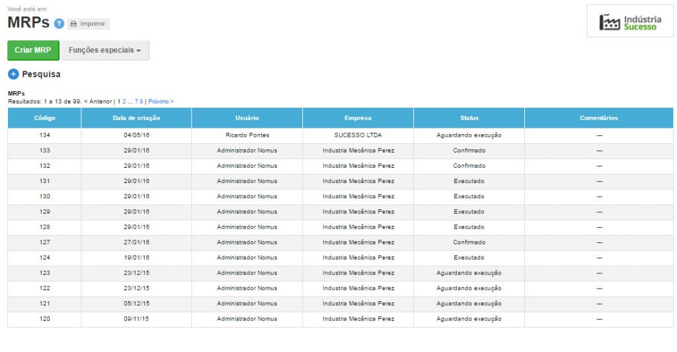Expand Pesquisa with the plus icon

[x=13, y=74]
